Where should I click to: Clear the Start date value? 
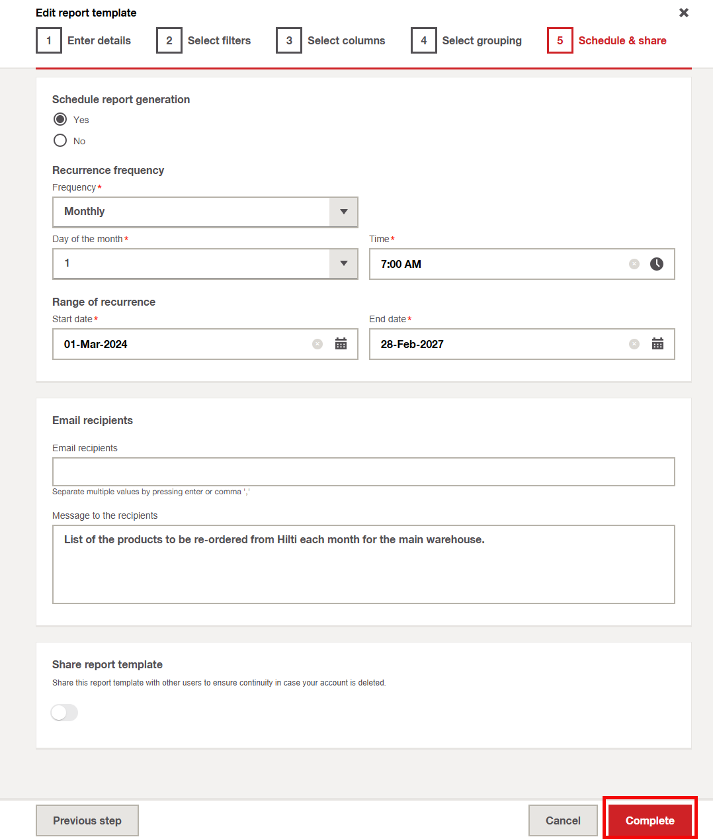[317, 344]
